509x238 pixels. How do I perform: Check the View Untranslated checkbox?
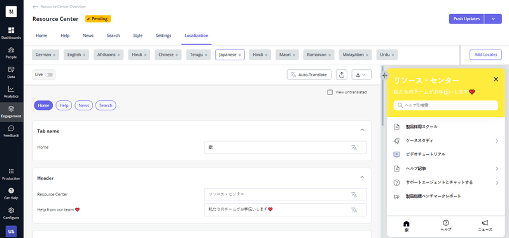point(330,92)
